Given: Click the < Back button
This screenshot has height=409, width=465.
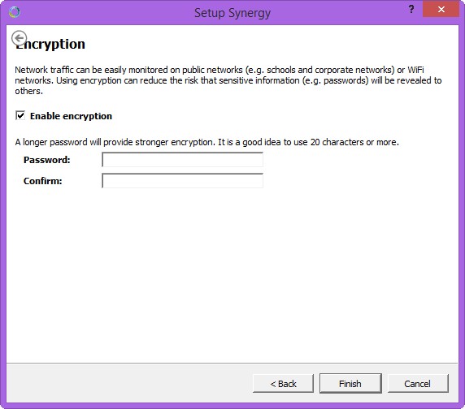Looking at the screenshot, I should click(x=283, y=384).
